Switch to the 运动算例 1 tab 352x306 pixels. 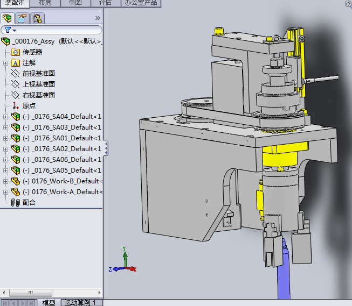pos(80,303)
